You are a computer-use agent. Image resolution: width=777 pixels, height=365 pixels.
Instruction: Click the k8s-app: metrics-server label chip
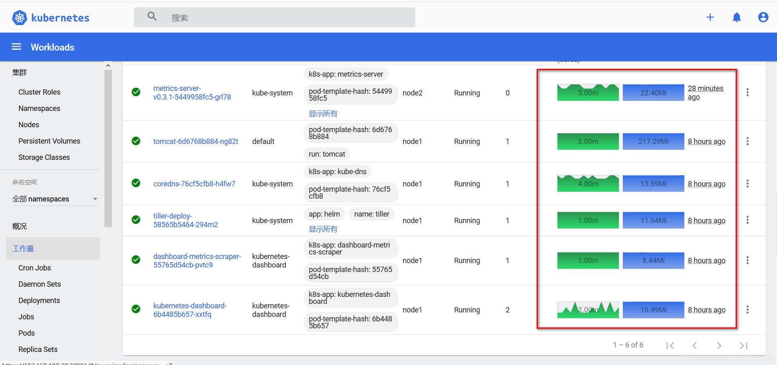point(346,74)
